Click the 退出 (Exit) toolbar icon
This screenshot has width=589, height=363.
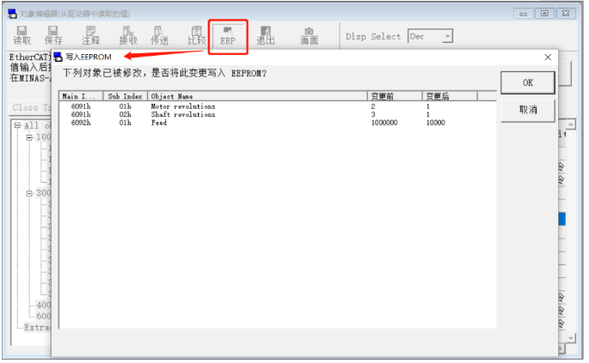coord(266,36)
